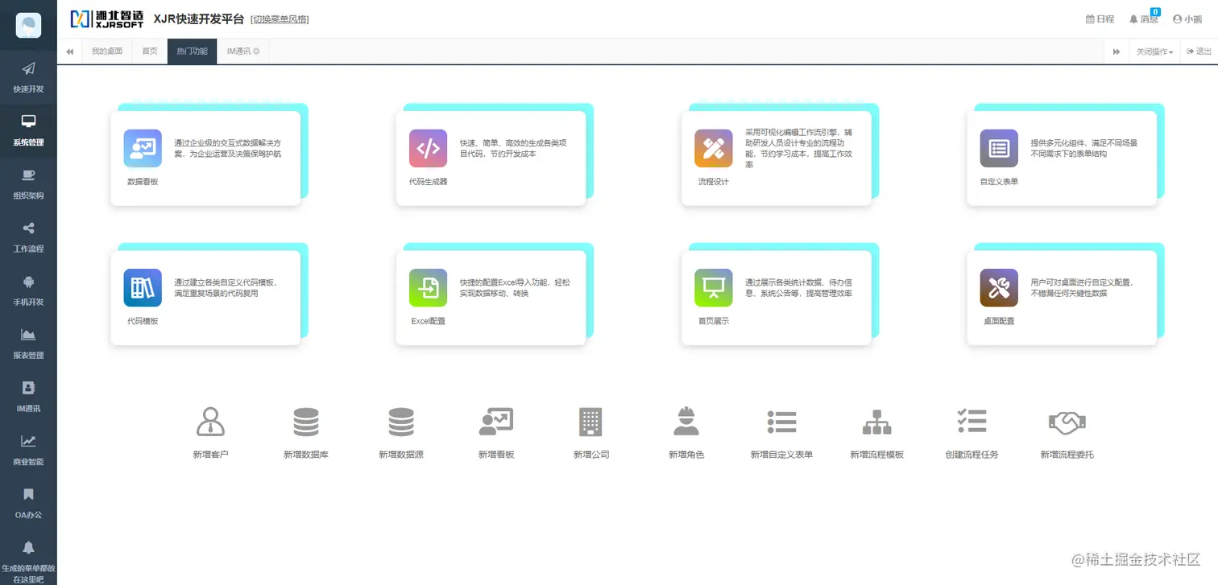Image resolution: width=1218 pixels, height=585 pixels.
Task: Open the Excel配置 card icon
Action: coord(428,287)
